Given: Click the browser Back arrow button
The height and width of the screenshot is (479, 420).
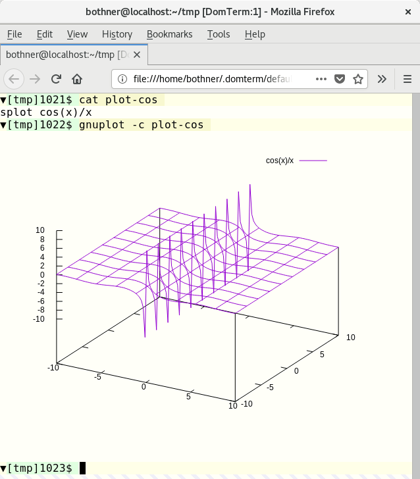Looking at the screenshot, I should coord(14,79).
